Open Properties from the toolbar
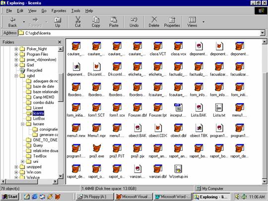268x201 pixels. [172, 22]
